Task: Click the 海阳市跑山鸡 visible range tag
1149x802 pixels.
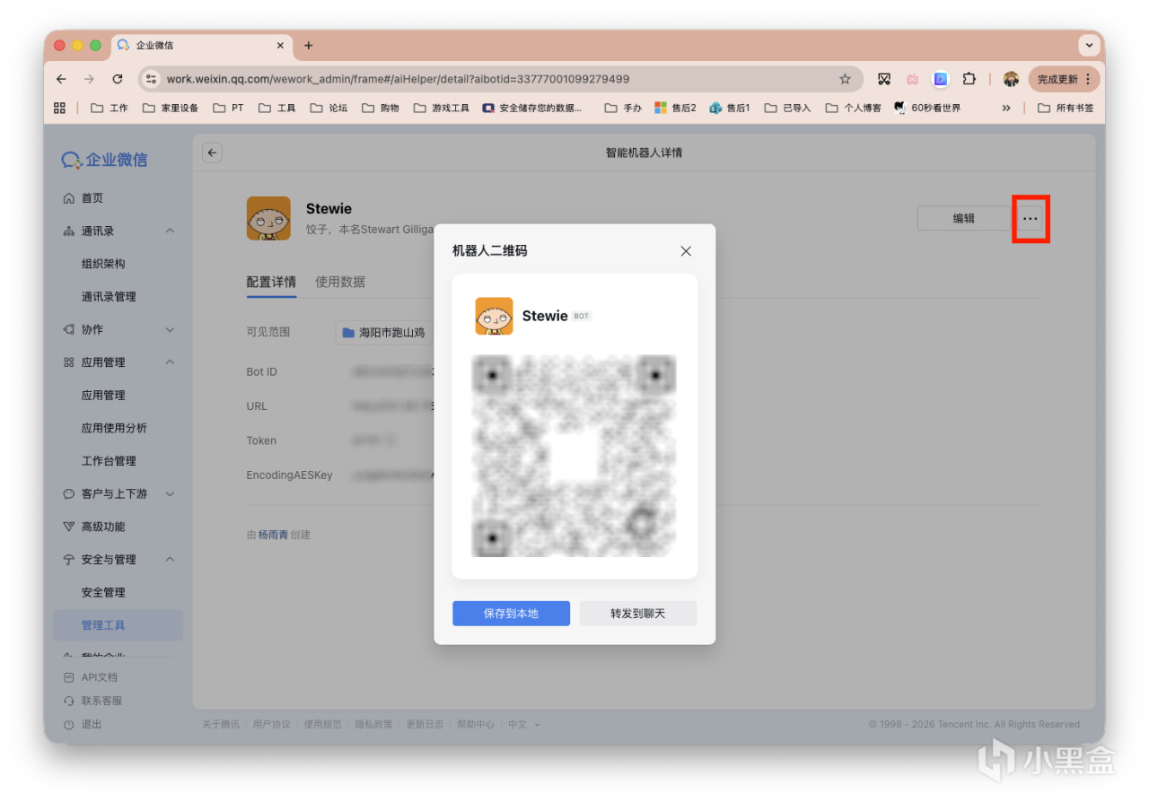Action: click(x=384, y=332)
